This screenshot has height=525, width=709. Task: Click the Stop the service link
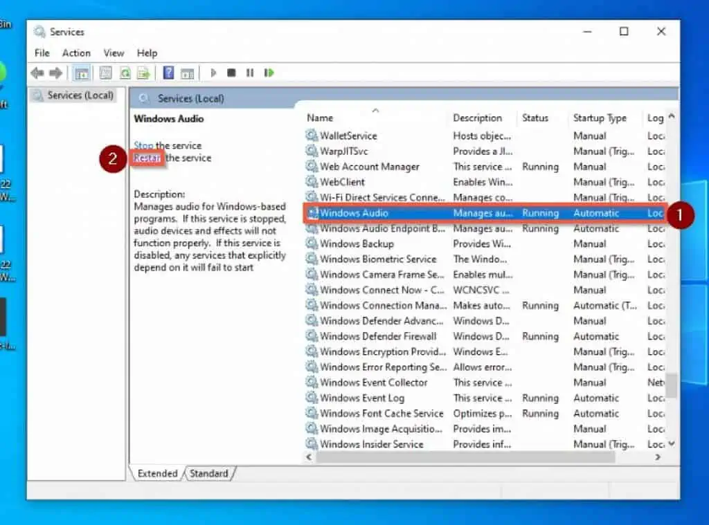pyautogui.click(x=144, y=145)
